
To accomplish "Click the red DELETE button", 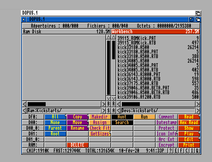I will [78, 145].
